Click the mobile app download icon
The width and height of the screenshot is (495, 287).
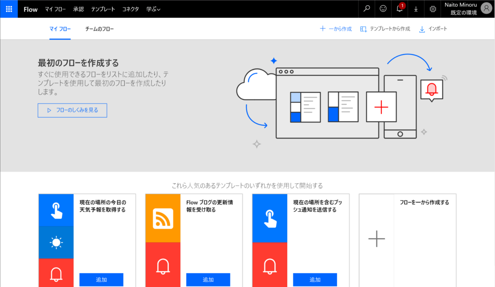tap(415, 9)
